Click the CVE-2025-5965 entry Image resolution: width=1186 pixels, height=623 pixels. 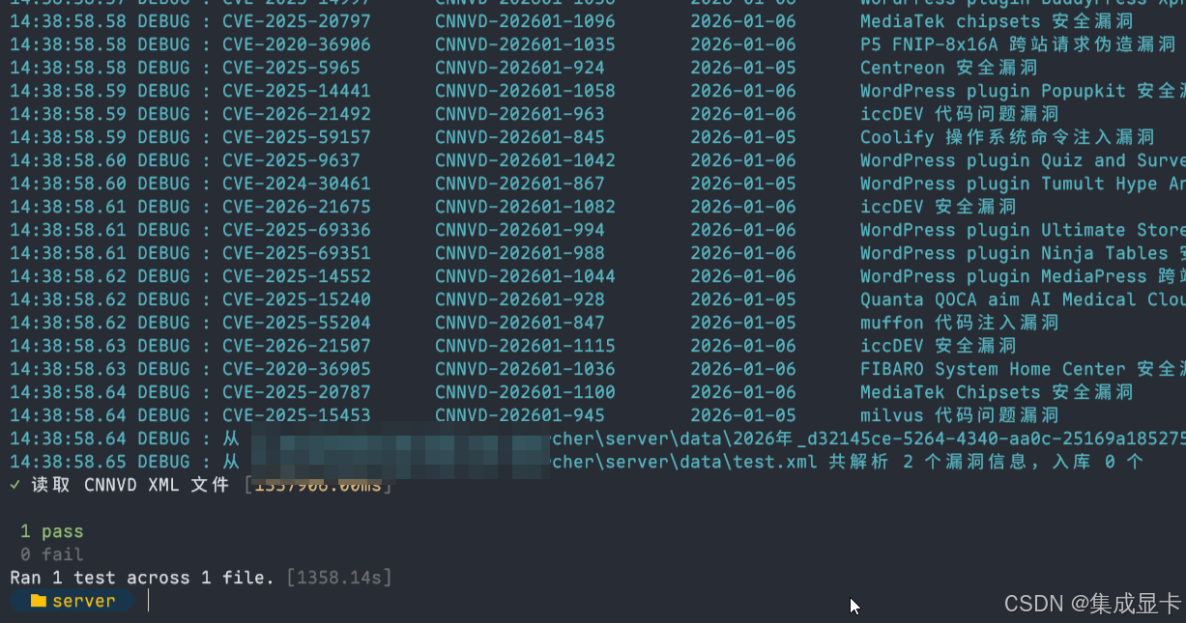[291, 68]
